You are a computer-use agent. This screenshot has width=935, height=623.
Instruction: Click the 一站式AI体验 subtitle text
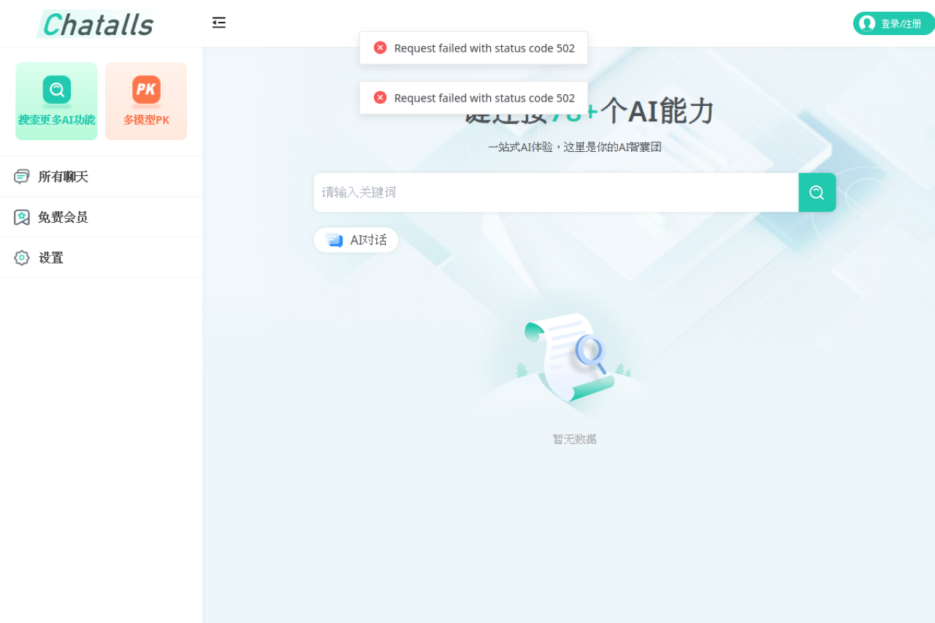(x=575, y=147)
